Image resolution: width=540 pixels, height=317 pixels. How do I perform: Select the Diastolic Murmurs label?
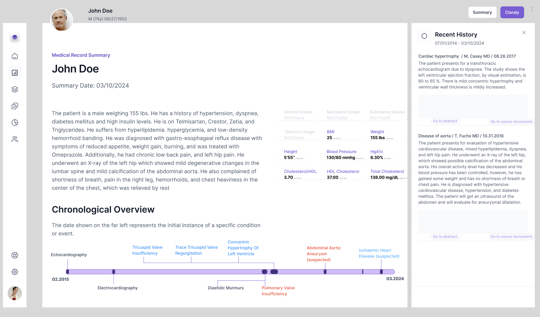226,288
